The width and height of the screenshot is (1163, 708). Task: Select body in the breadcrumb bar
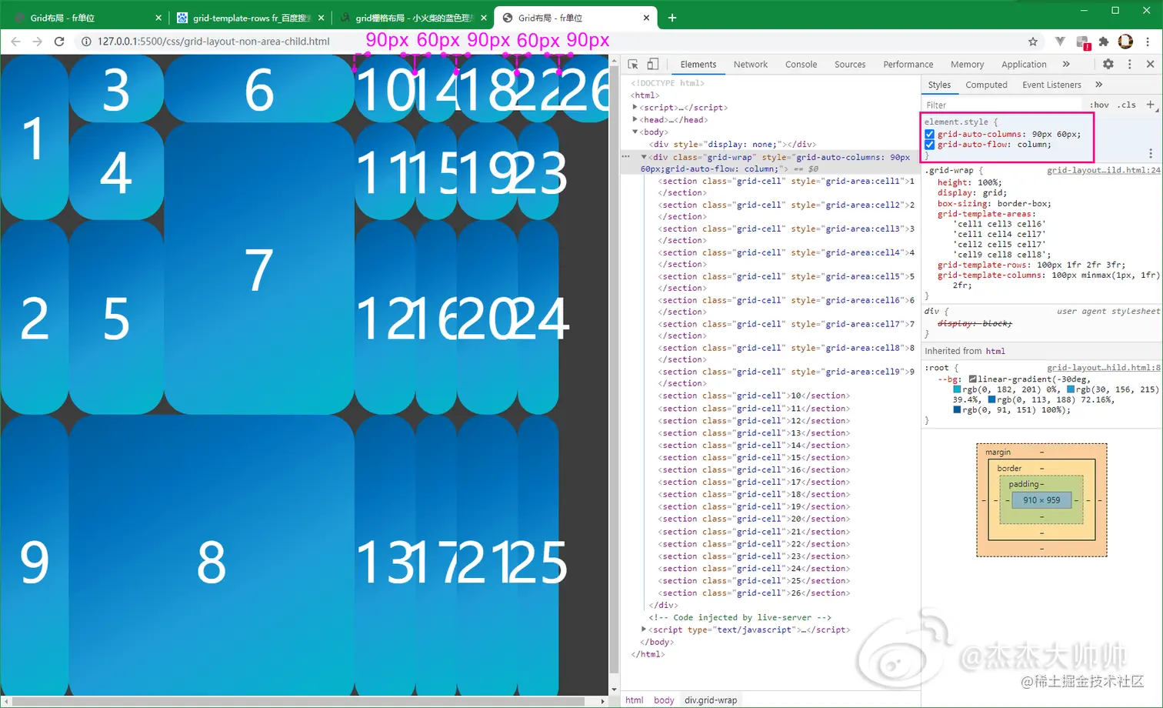click(x=664, y=700)
